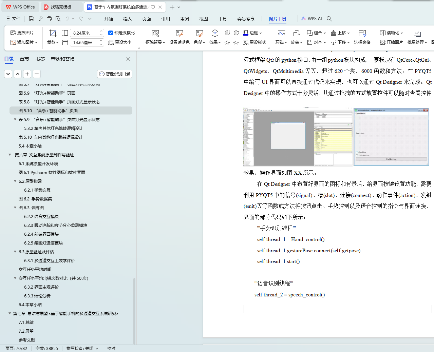Open Add Picture (添加图片) dropdown

(24, 42)
